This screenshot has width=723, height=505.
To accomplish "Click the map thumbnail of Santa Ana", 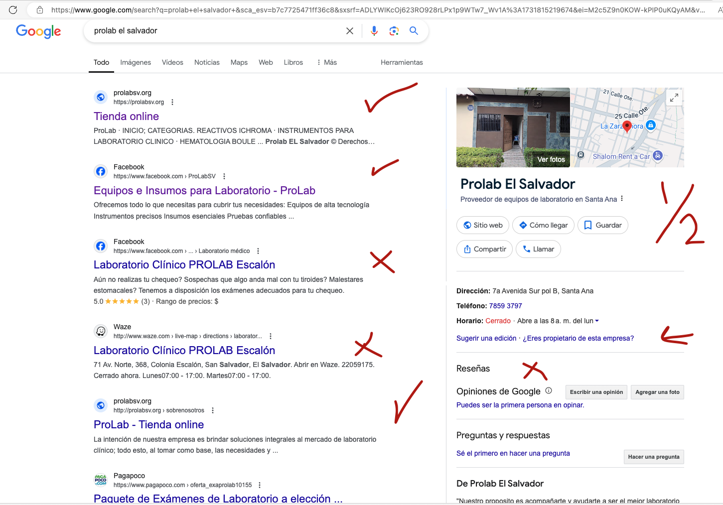I will coord(627,127).
